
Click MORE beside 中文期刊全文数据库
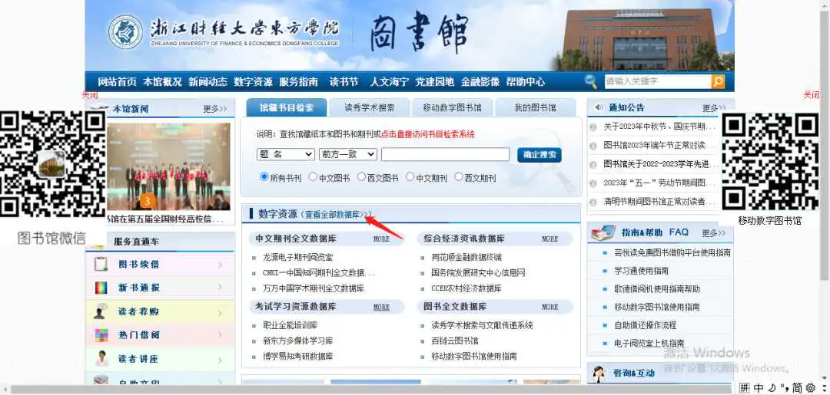(x=381, y=239)
